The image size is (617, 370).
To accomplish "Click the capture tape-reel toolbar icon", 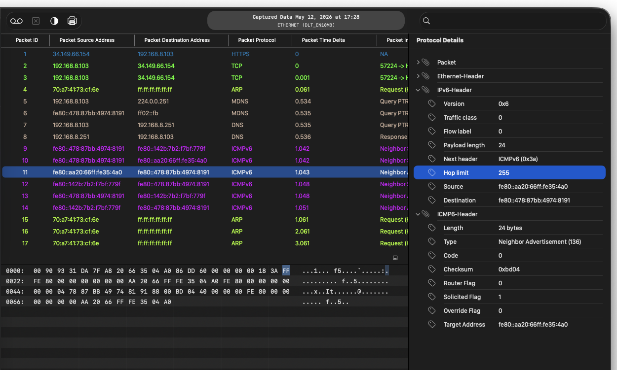I will click(x=17, y=21).
